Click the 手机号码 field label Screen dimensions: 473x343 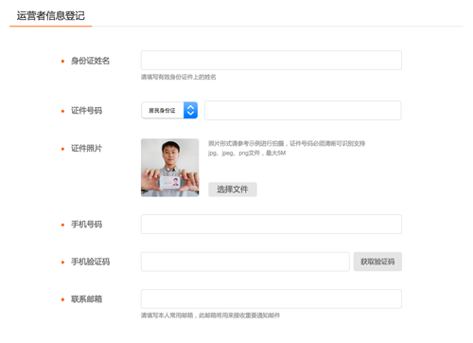coord(86,225)
